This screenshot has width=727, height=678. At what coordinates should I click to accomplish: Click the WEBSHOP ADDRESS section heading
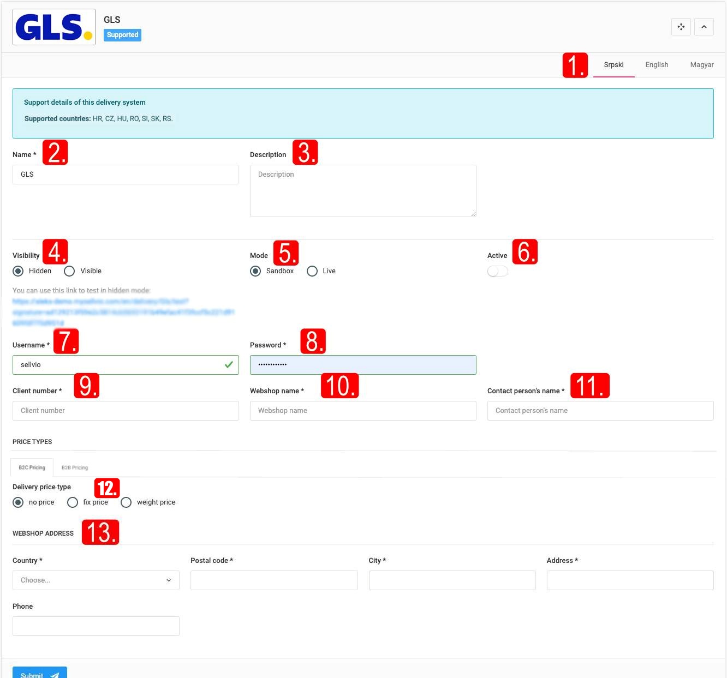(43, 533)
